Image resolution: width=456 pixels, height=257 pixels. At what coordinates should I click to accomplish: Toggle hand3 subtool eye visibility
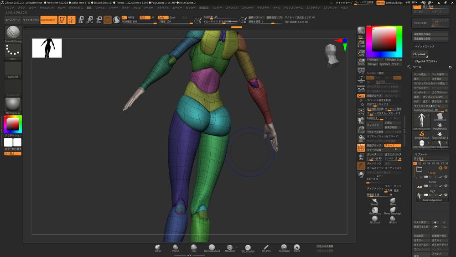pyautogui.click(x=446, y=177)
